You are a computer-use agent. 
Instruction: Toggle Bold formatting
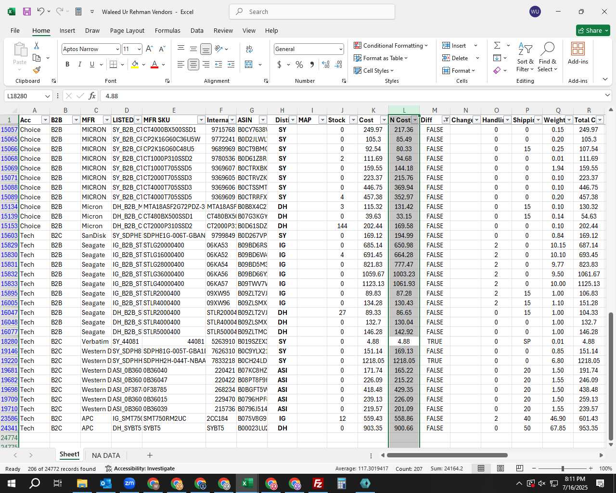[x=67, y=65]
